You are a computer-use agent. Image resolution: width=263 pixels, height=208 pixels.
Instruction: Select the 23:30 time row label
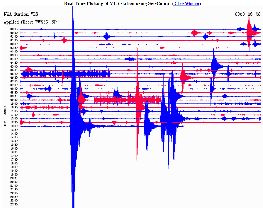click(14, 204)
